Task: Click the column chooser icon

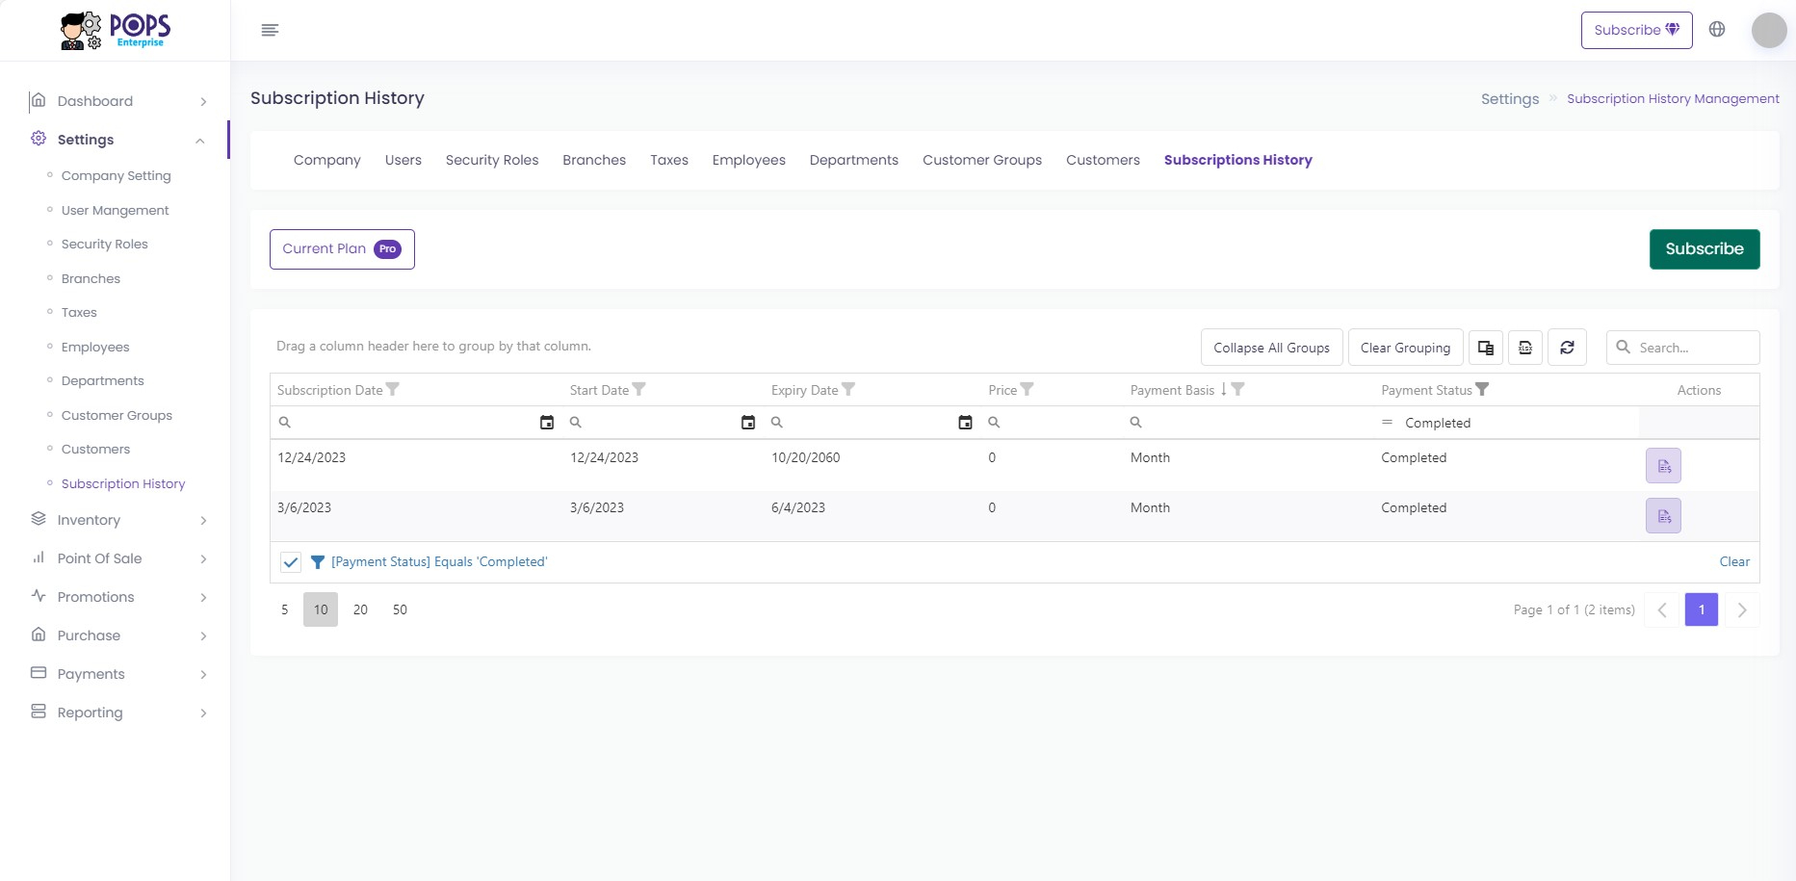Action: (x=1486, y=348)
